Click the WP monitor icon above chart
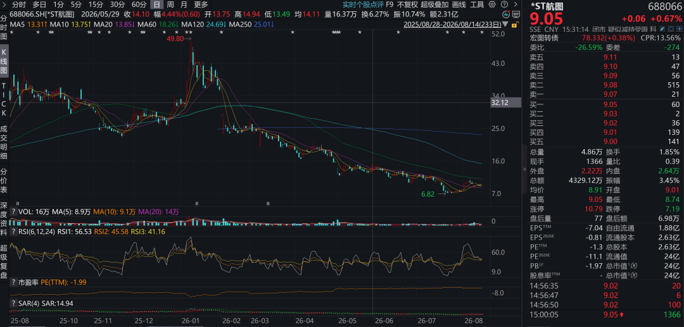 click(516, 15)
